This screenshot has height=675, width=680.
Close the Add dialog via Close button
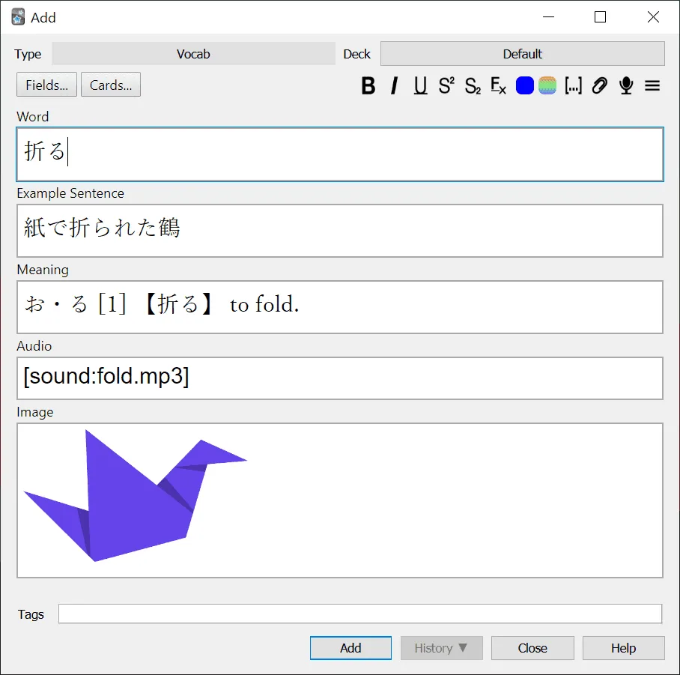tap(532, 648)
